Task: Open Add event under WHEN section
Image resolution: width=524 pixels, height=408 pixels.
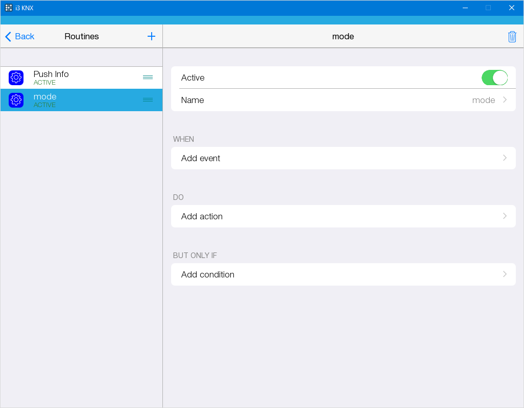Action: [343, 158]
